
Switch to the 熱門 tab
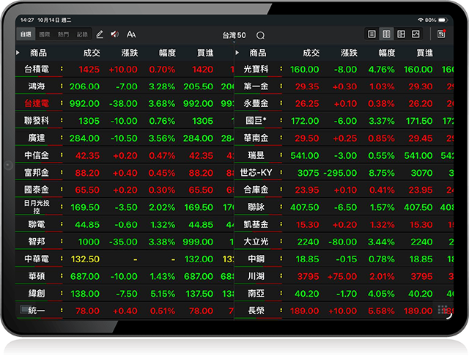coord(64,34)
